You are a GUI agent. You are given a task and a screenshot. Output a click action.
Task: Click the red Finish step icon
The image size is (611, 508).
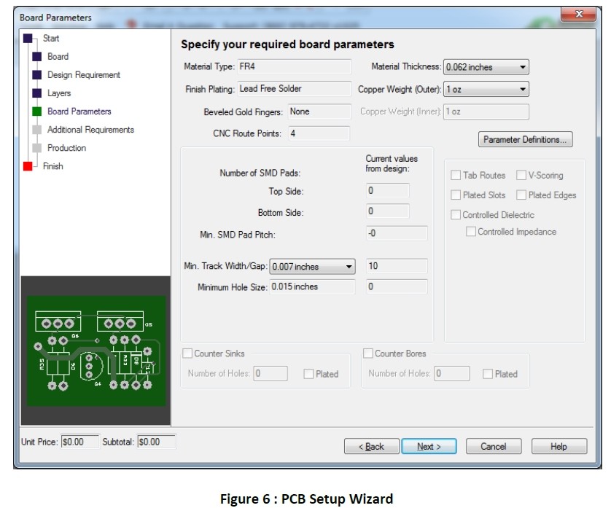click(28, 166)
